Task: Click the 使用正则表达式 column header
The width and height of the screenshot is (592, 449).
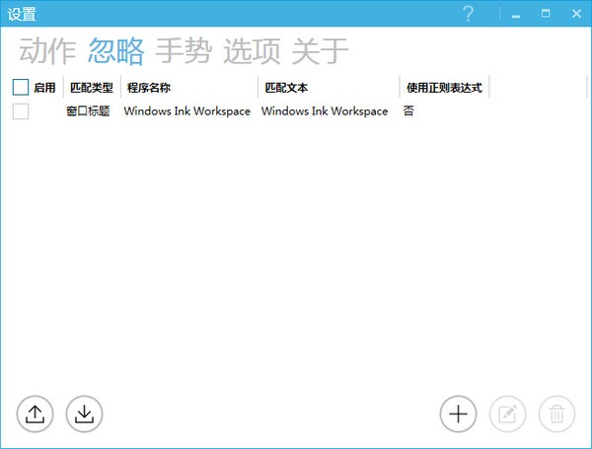Action: (x=444, y=88)
